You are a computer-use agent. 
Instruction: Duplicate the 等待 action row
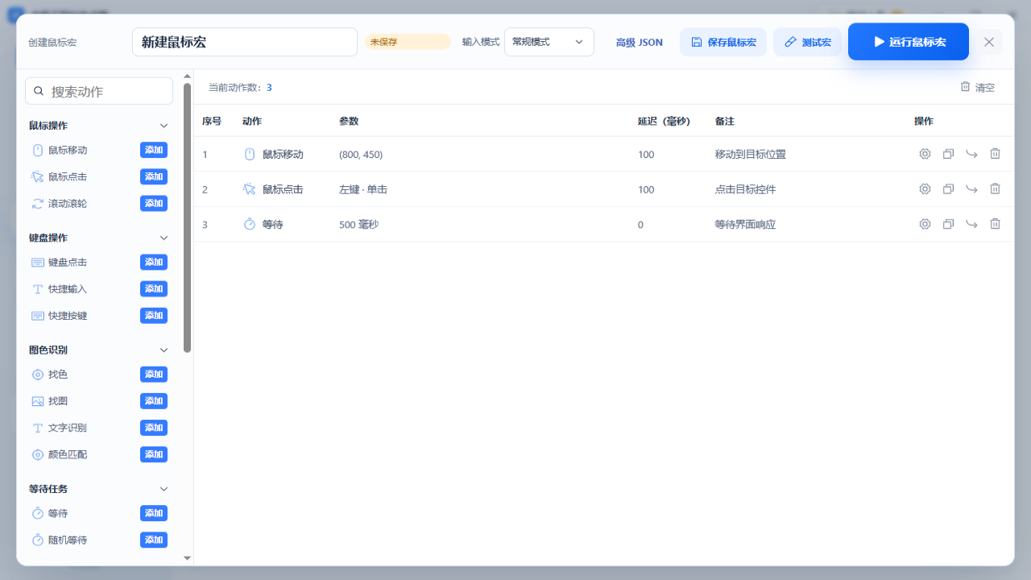[948, 224]
